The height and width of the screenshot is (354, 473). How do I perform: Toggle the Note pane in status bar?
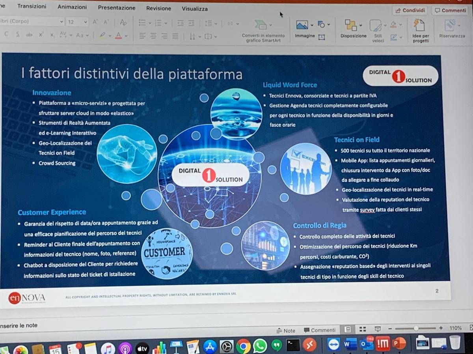click(x=286, y=330)
